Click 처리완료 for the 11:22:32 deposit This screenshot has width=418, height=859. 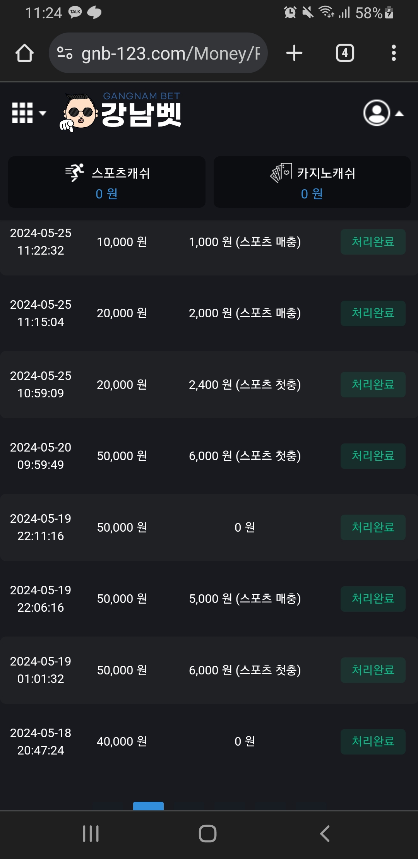pyautogui.click(x=373, y=242)
